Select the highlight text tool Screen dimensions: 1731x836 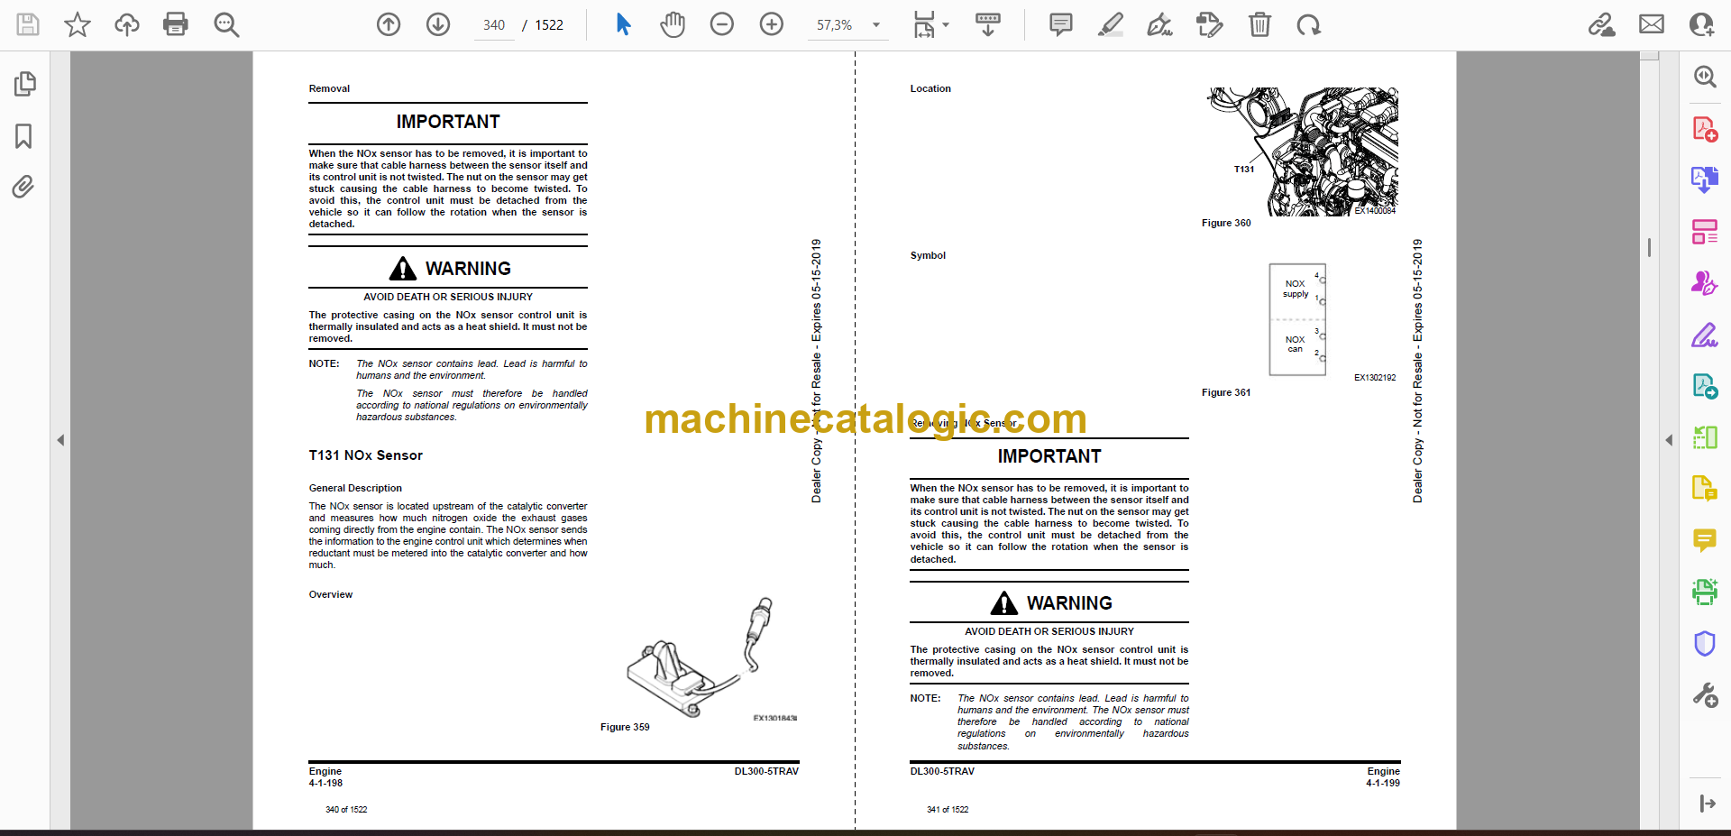[1111, 24]
